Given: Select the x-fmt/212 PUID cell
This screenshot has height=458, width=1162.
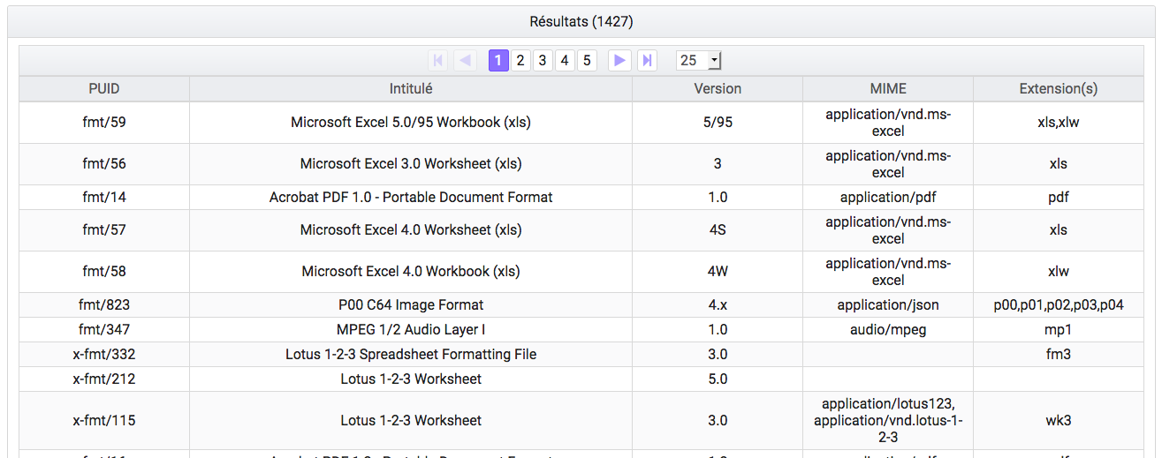Looking at the screenshot, I should click(104, 379).
